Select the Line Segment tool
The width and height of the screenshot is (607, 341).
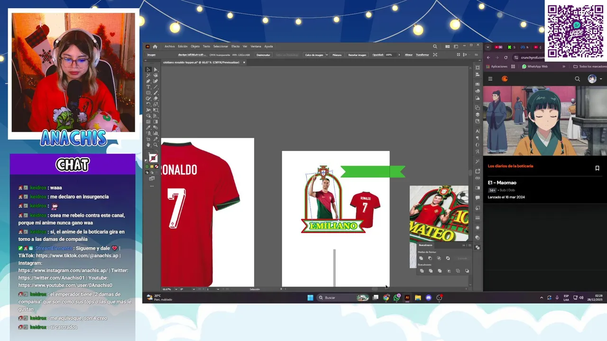(x=156, y=87)
